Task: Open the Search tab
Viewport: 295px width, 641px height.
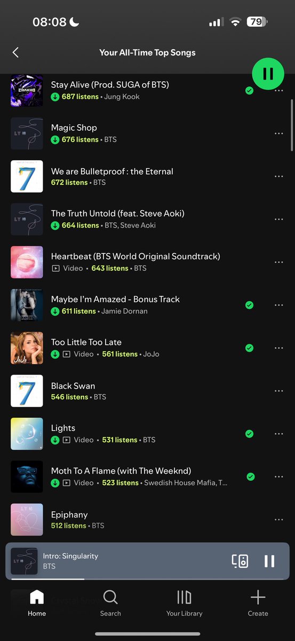Action: (x=110, y=603)
